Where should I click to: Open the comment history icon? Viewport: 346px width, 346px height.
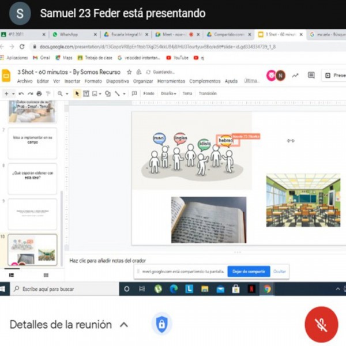pyautogui.click(x=311, y=75)
